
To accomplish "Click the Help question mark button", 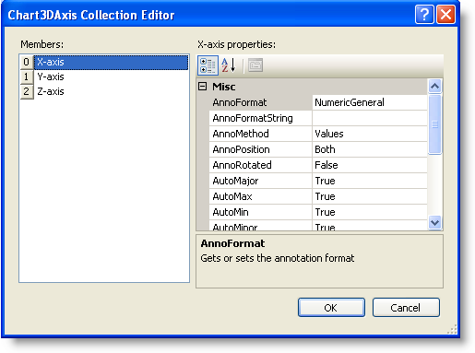I will point(424,15).
